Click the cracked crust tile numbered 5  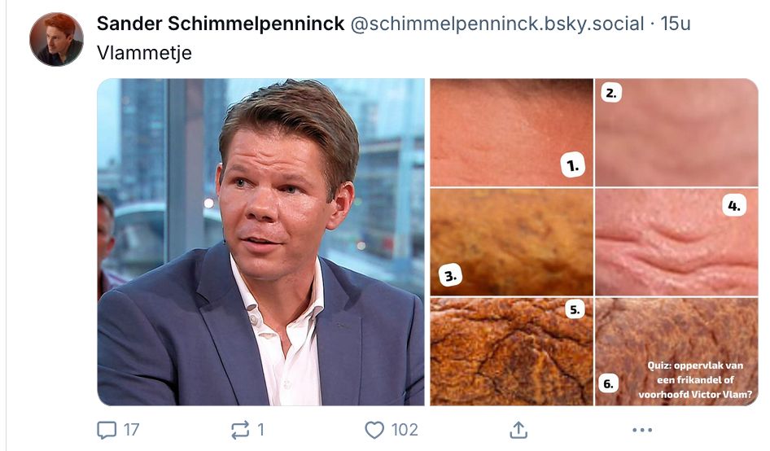[x=510, y=351]
